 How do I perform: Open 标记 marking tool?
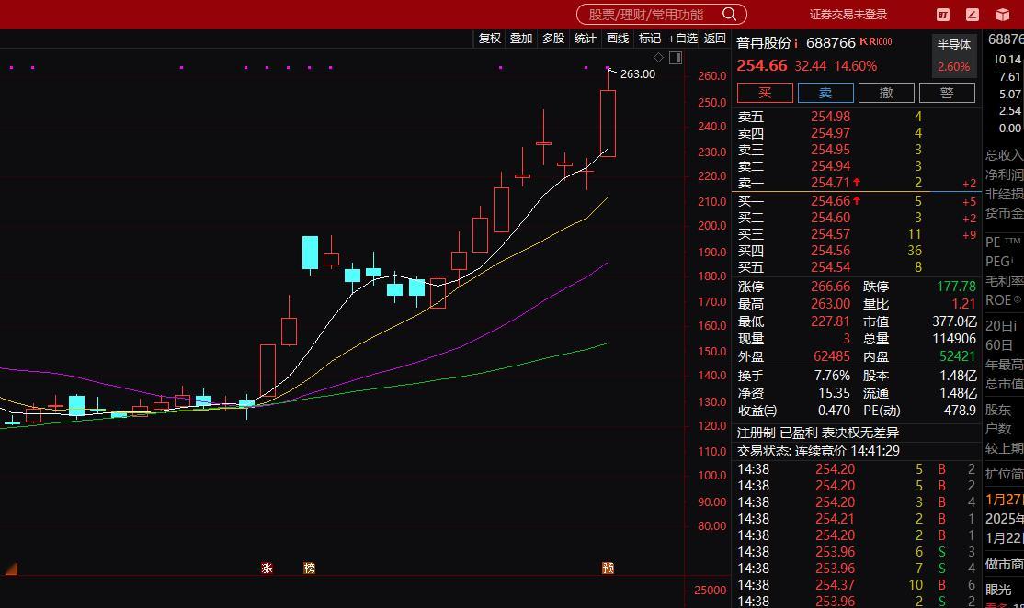649,39
